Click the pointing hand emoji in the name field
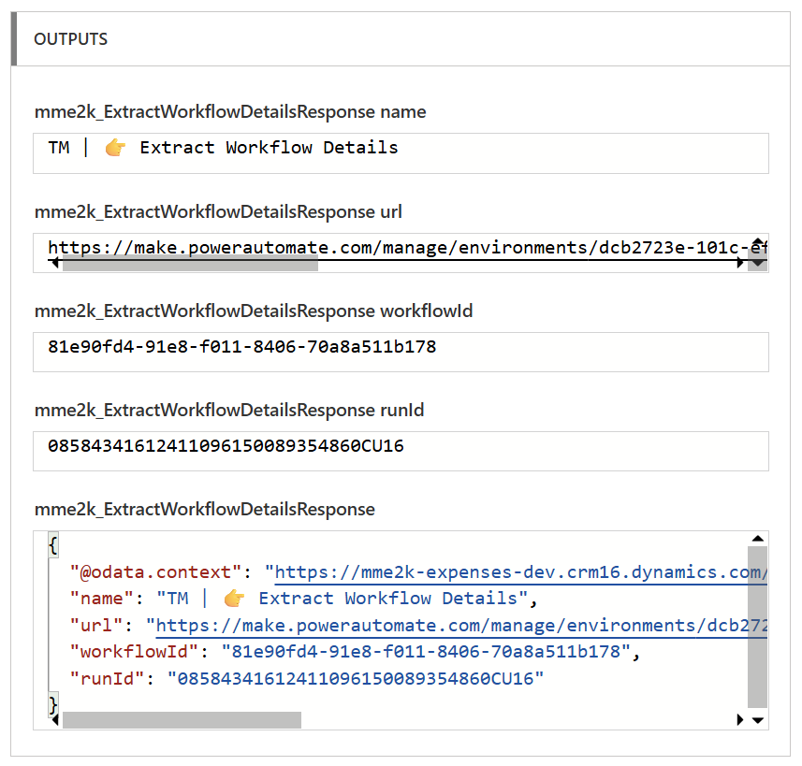802x766 pixels. (115, 148)
